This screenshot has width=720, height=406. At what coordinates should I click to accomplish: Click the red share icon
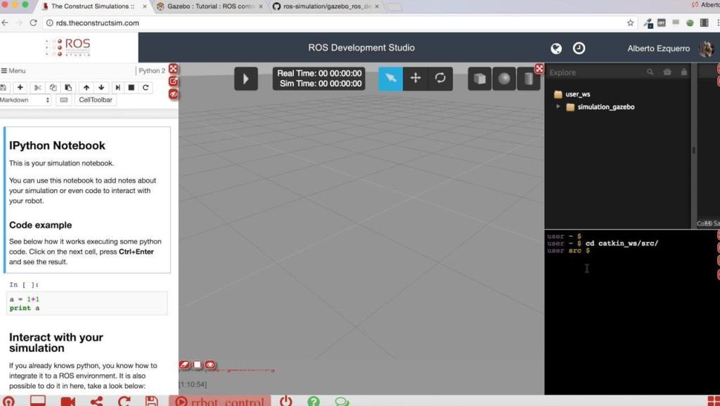pos(96,401)
